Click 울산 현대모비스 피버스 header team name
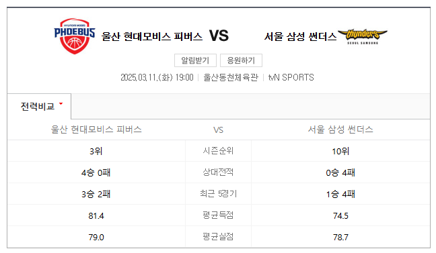This screenshot has height=253, width=436. tap(152, 36)
